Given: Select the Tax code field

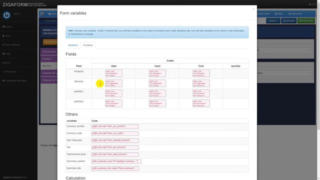Looking at the screenshot, I should tap(115, 147).
